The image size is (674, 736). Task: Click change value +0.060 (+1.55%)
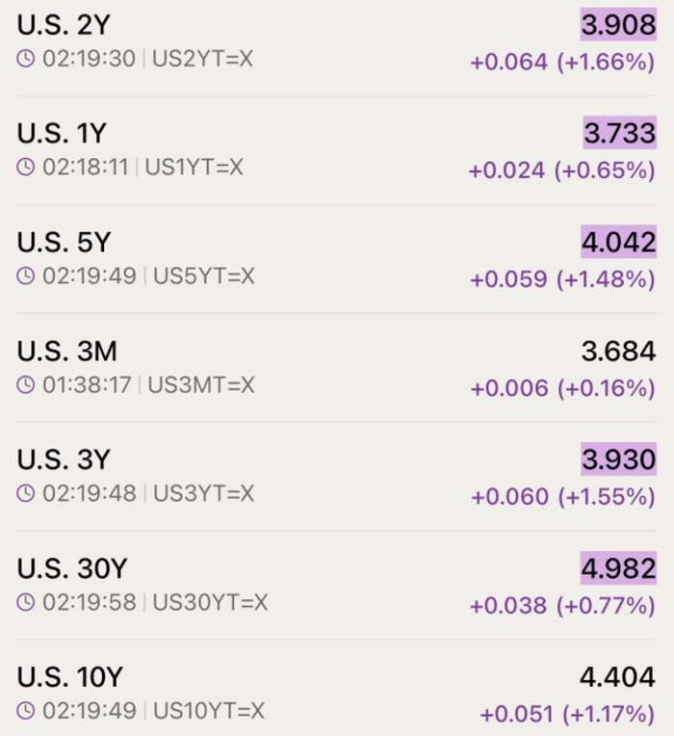click(563, 497)
